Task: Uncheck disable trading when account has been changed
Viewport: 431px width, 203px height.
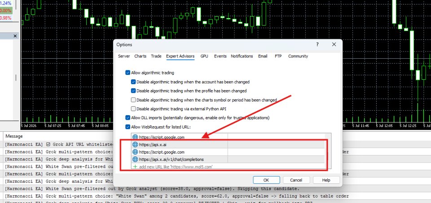Action: [x=133, y=82]
